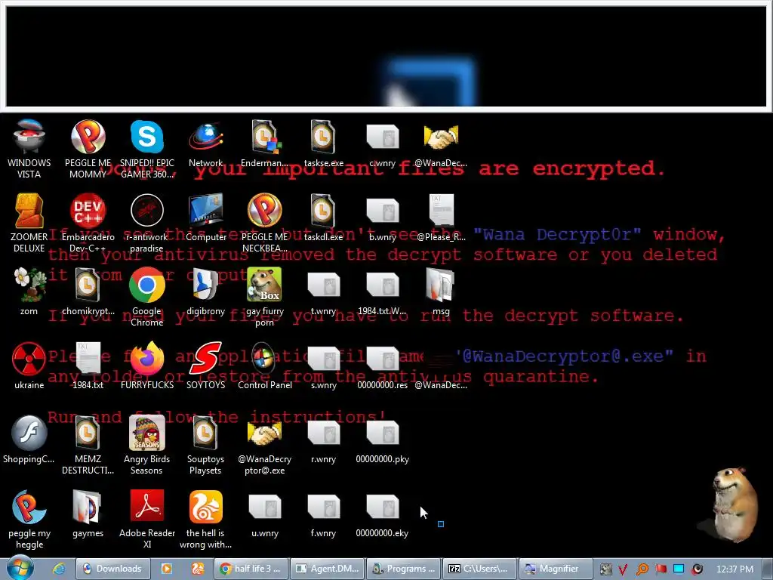
Task: Switch to Downloads taskbar window
Action: [x=112, y=569]
